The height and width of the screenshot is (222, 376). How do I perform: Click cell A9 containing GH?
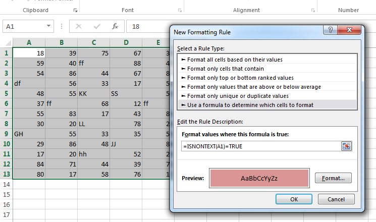[29, 134]
